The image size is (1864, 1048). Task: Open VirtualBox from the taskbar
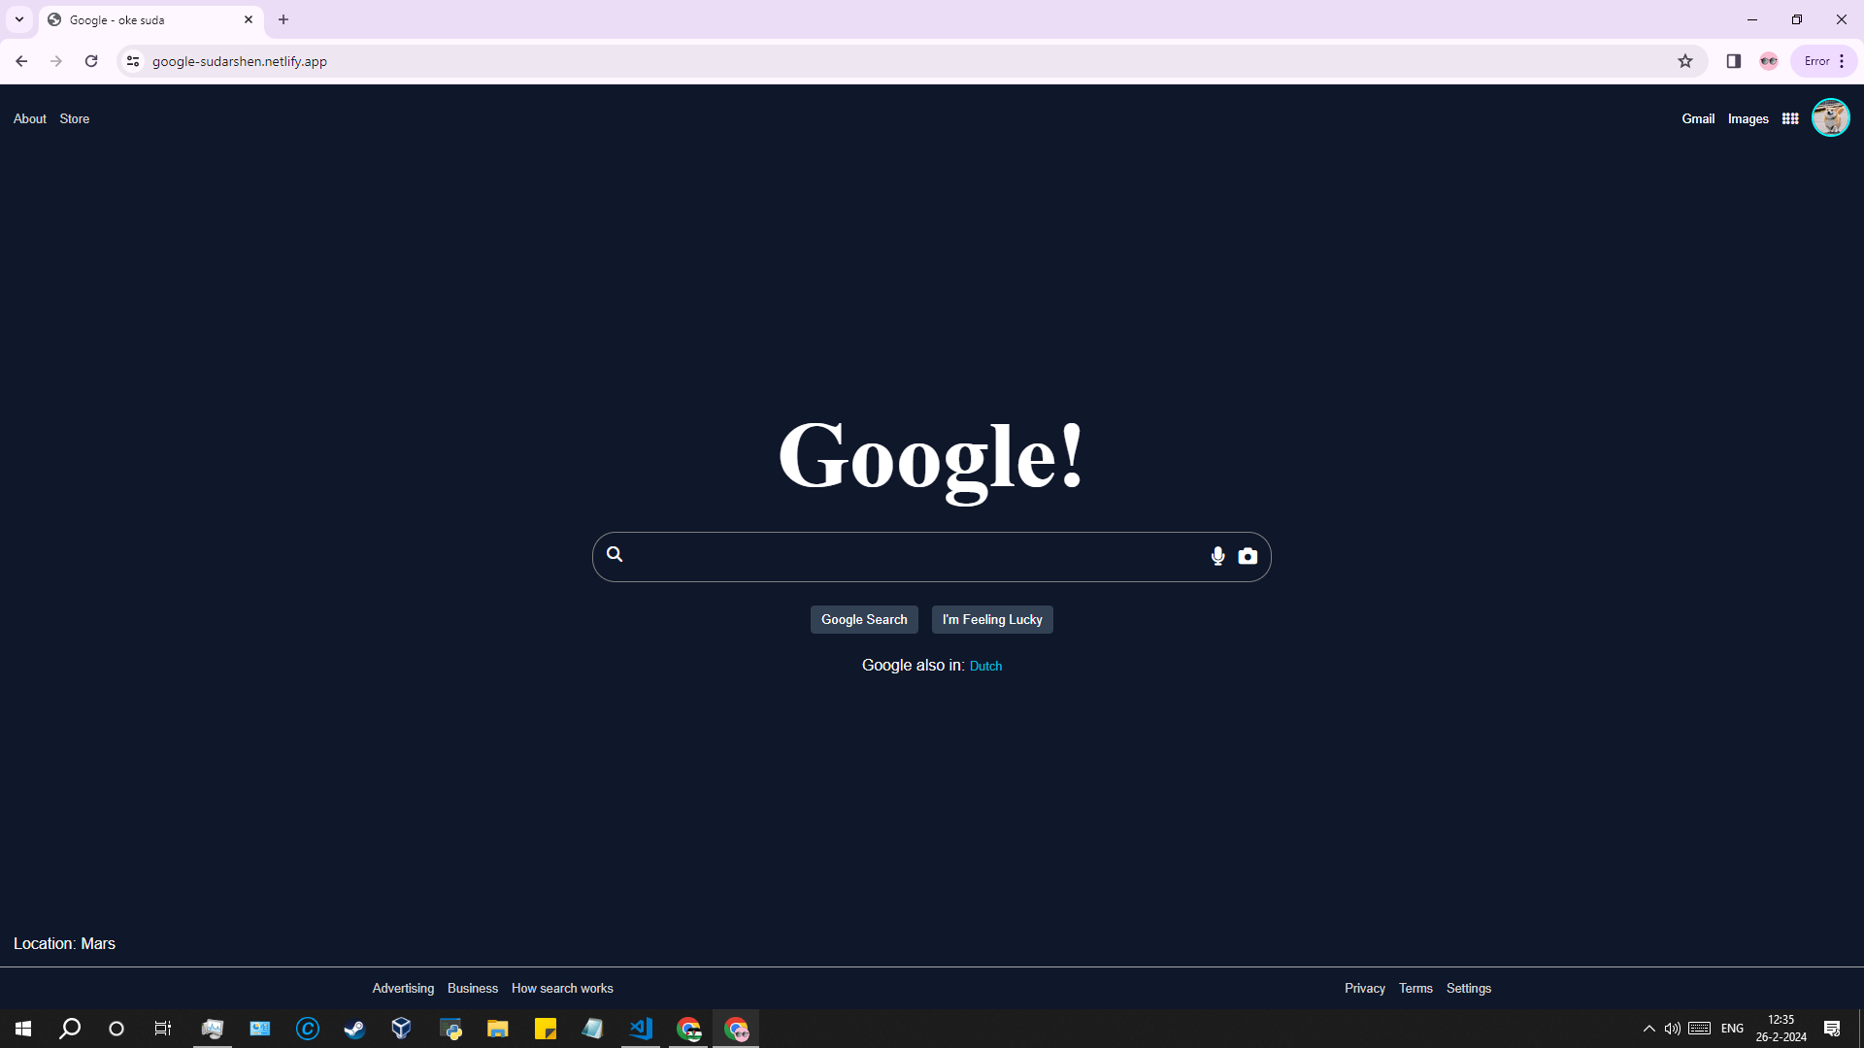coord(402,1029)
